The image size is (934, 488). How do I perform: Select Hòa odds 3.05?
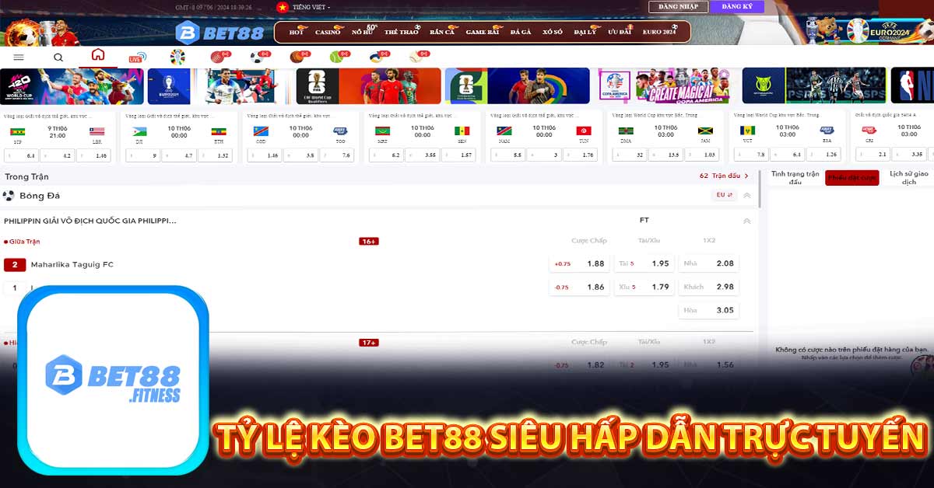point(708,310)
